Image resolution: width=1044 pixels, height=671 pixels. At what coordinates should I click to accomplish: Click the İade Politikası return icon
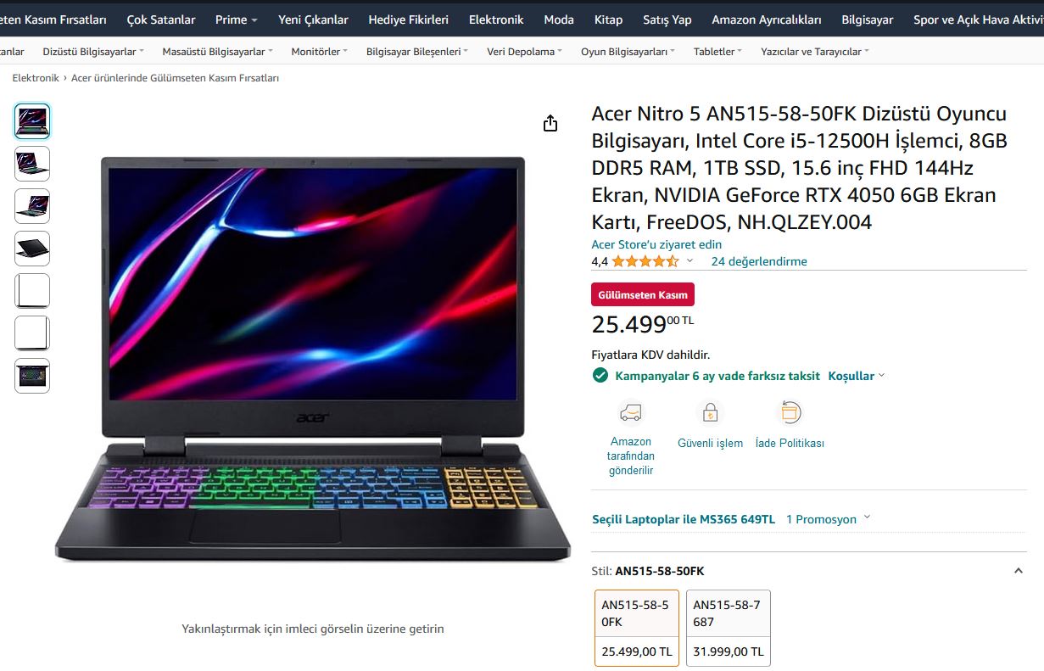790,413
